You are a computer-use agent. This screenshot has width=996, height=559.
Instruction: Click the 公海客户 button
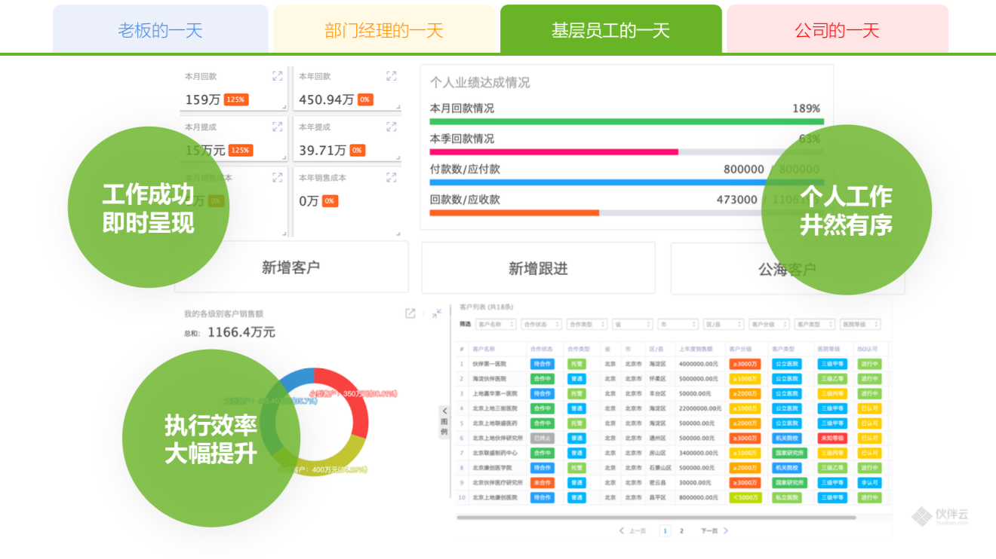coord(788,267)
